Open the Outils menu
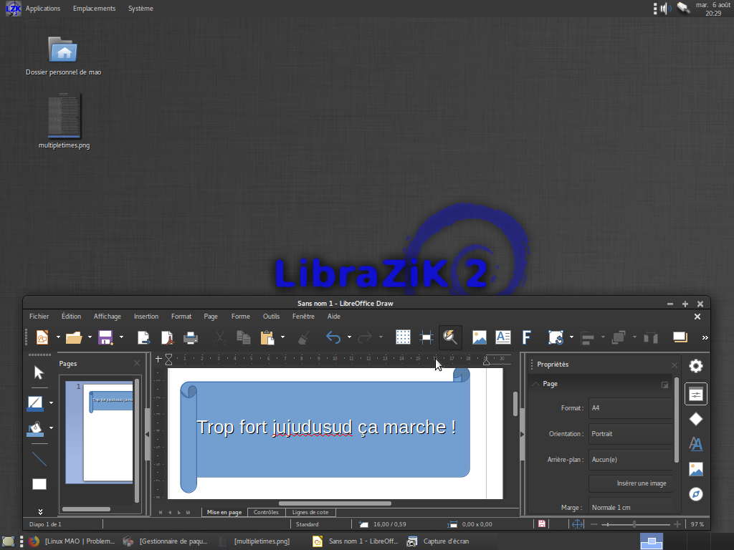 271,317
